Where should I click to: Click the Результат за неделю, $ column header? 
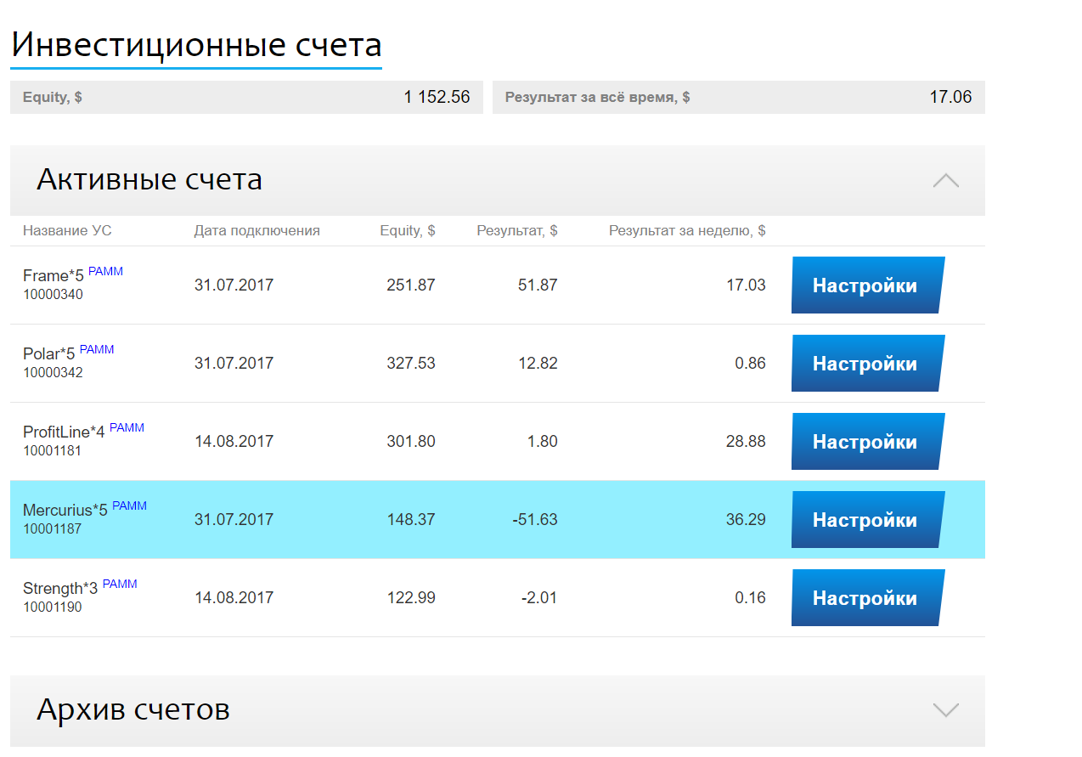(x=687, y=230)
